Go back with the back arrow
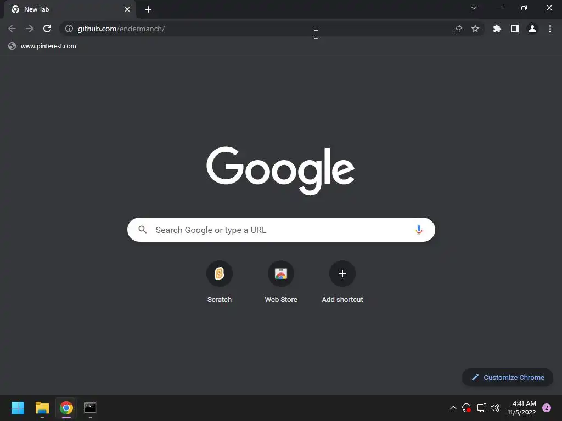 coord(12,29)
